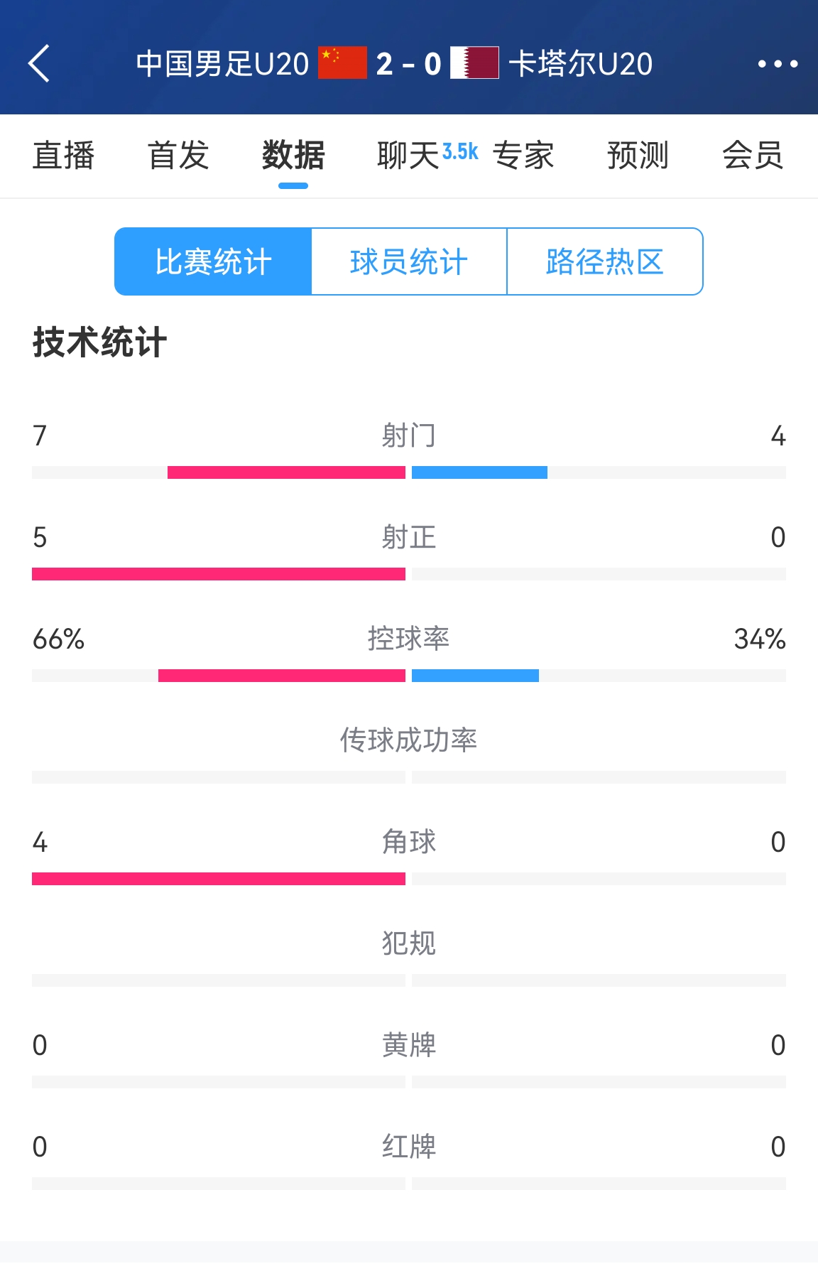The image size is (818, 1266).
Task: Click the China flag icon
Action: (341, 63)
